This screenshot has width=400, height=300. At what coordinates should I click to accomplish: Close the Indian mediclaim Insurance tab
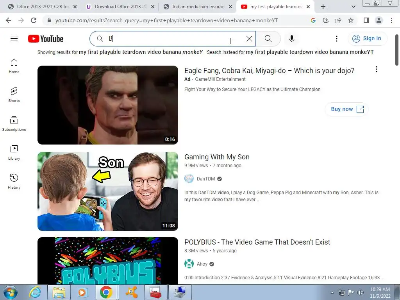coord(230,7)
